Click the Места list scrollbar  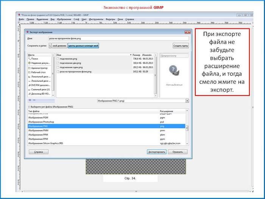click(x=53, y=75)
